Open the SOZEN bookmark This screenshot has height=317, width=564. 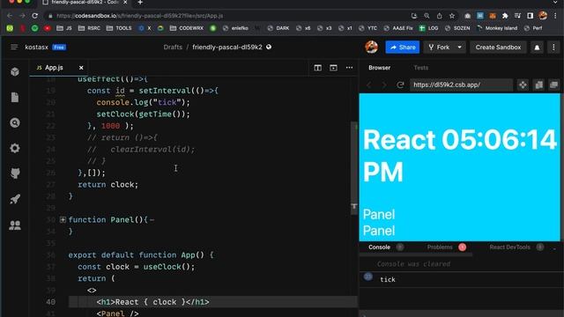click(x=457, y=28)
